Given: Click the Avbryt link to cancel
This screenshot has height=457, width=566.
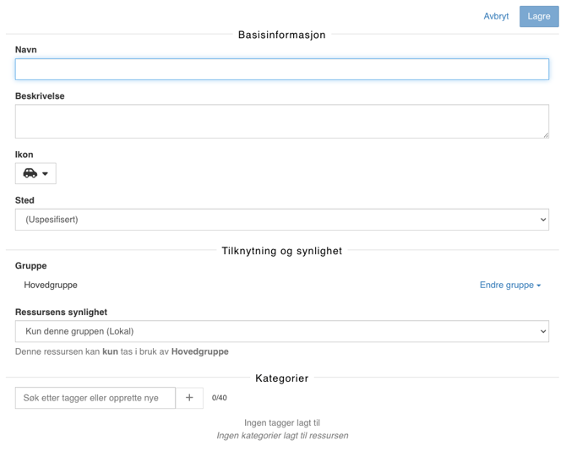Looking at the screenshot, I should click(496, 16).
